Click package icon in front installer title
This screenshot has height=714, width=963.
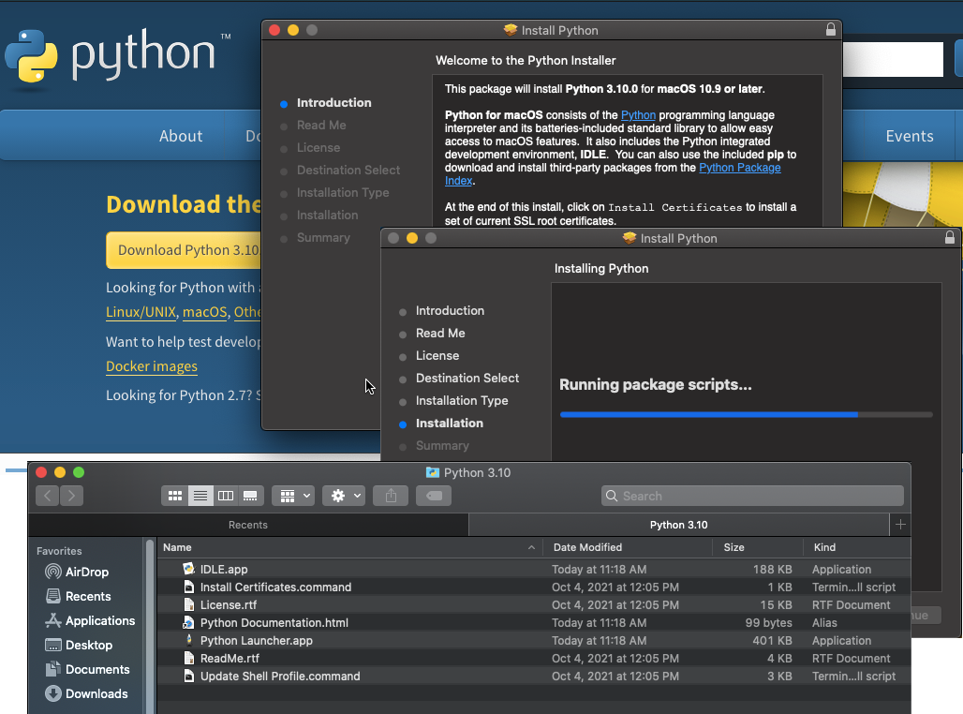tap(629, 238)
